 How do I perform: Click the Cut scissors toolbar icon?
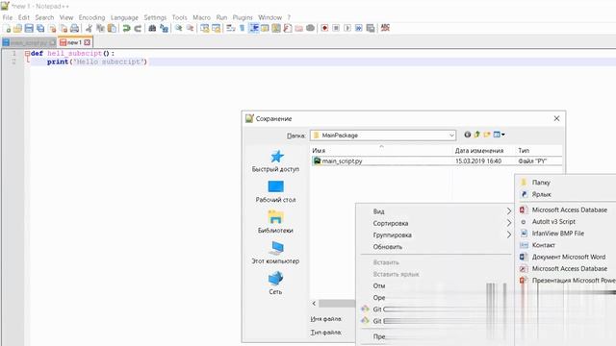coord(90,28)
